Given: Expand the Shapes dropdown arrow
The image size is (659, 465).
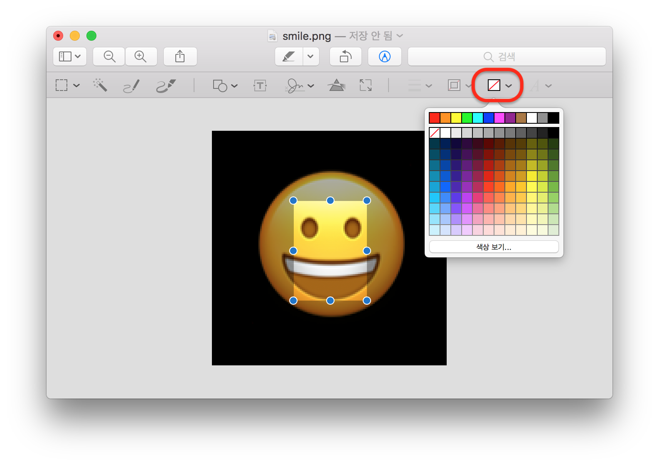Looking at the screenshot, I should [x=234, y=86].
